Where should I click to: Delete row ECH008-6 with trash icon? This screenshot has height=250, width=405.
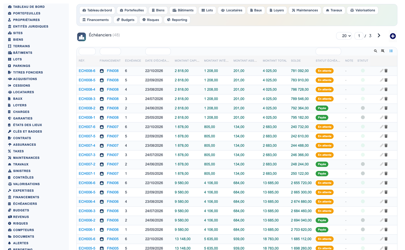[x=386, y=71]
